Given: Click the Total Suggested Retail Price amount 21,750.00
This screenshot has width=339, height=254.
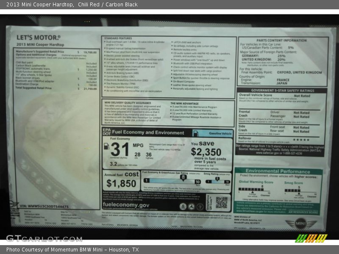Looking at the screenshot, I should 90,89.
